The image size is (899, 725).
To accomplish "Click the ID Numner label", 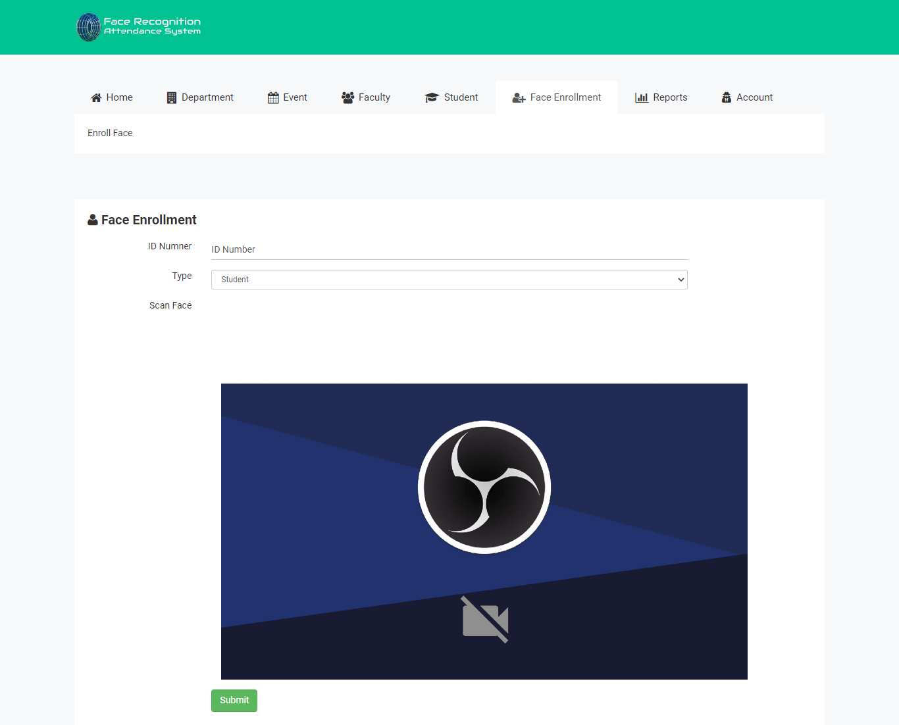I will [x=170, y=246].
